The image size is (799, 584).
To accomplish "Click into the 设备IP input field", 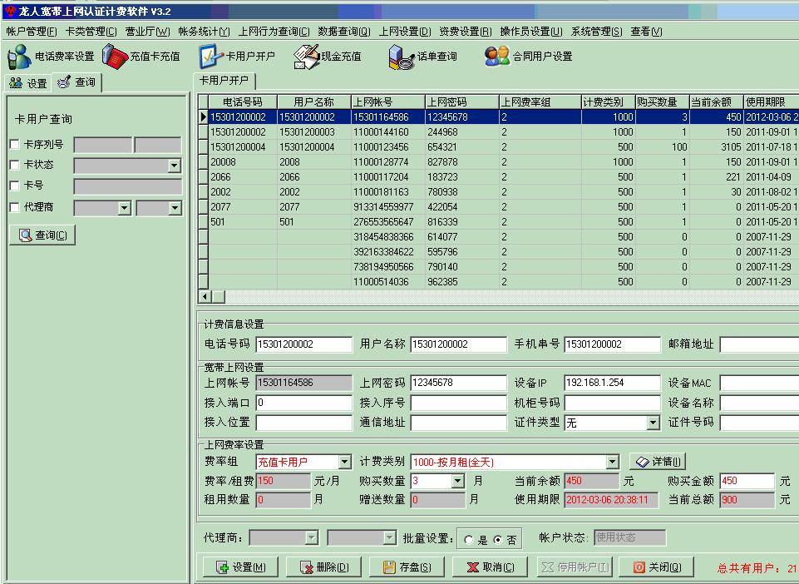I will point(613,383).
